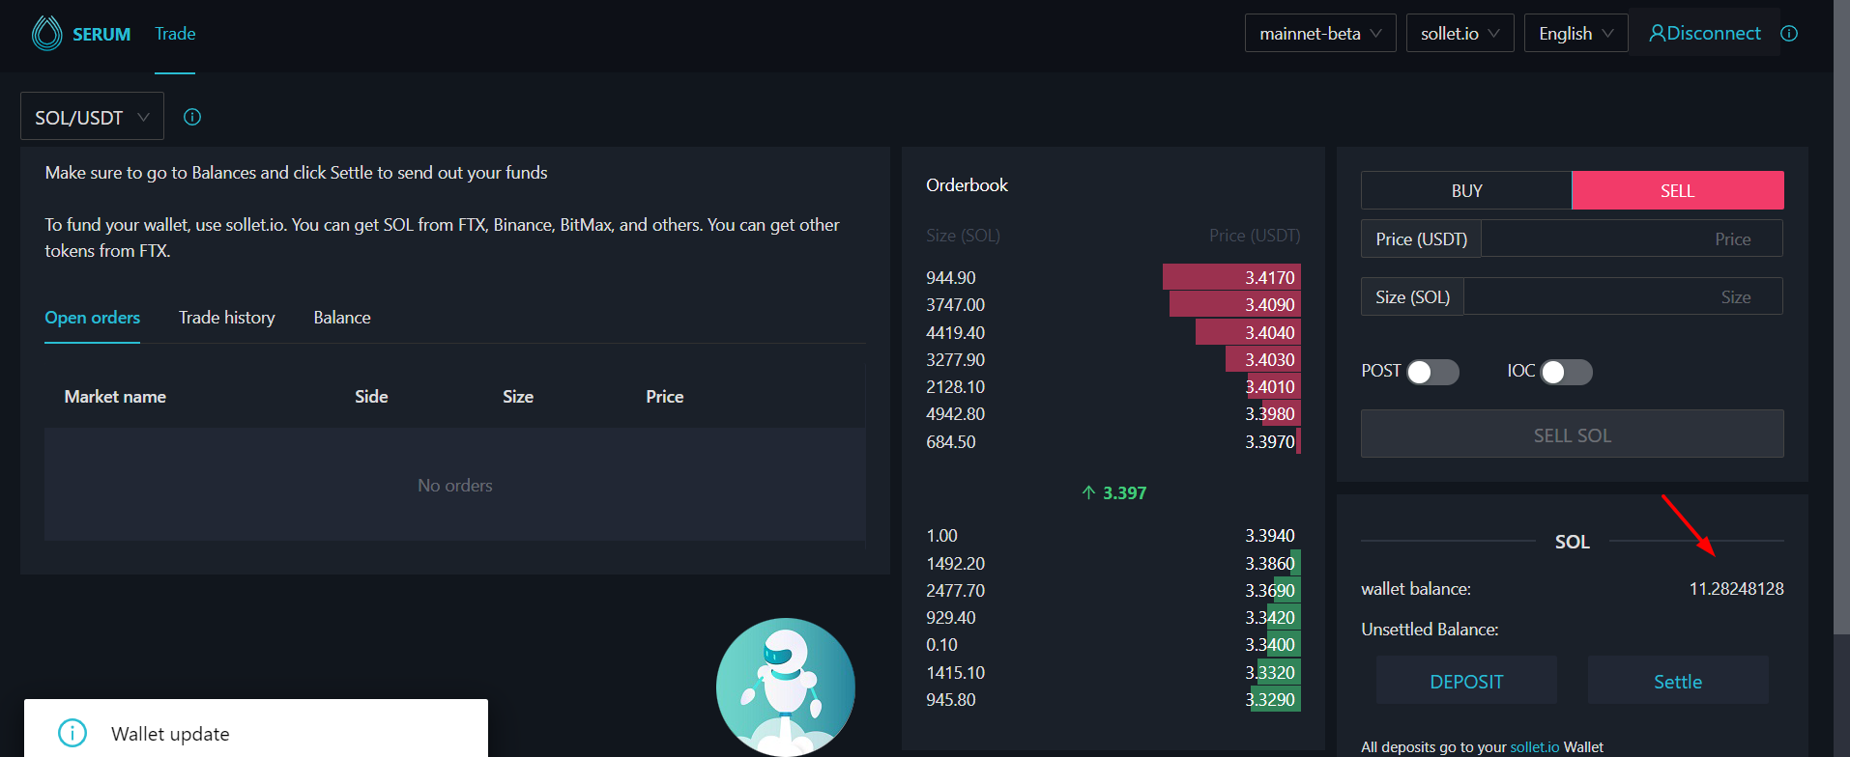Select ask price 3.4040 in orderbook

point(1270,332)
